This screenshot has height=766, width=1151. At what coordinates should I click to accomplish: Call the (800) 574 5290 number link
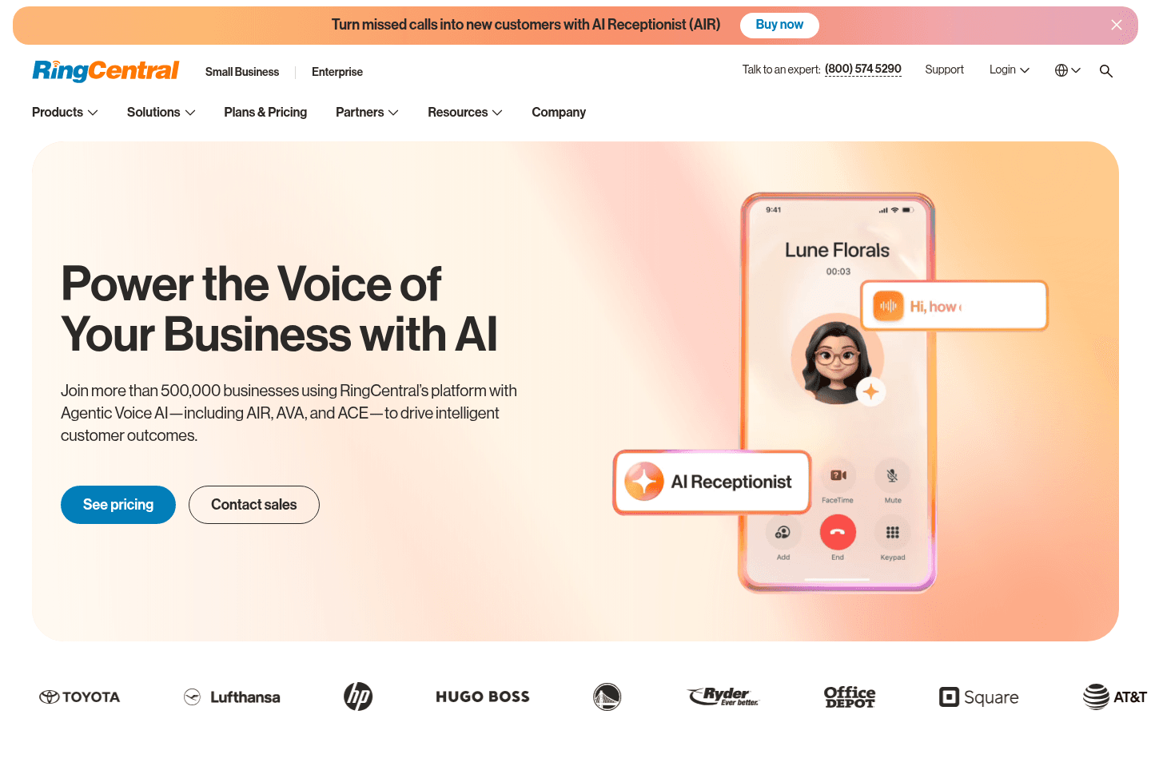coord(863,69)
